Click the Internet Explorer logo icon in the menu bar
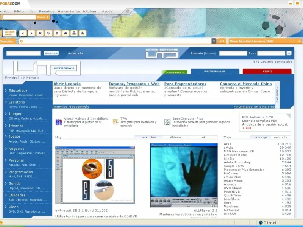Viewport: 303px width, 227px height. 128,11
